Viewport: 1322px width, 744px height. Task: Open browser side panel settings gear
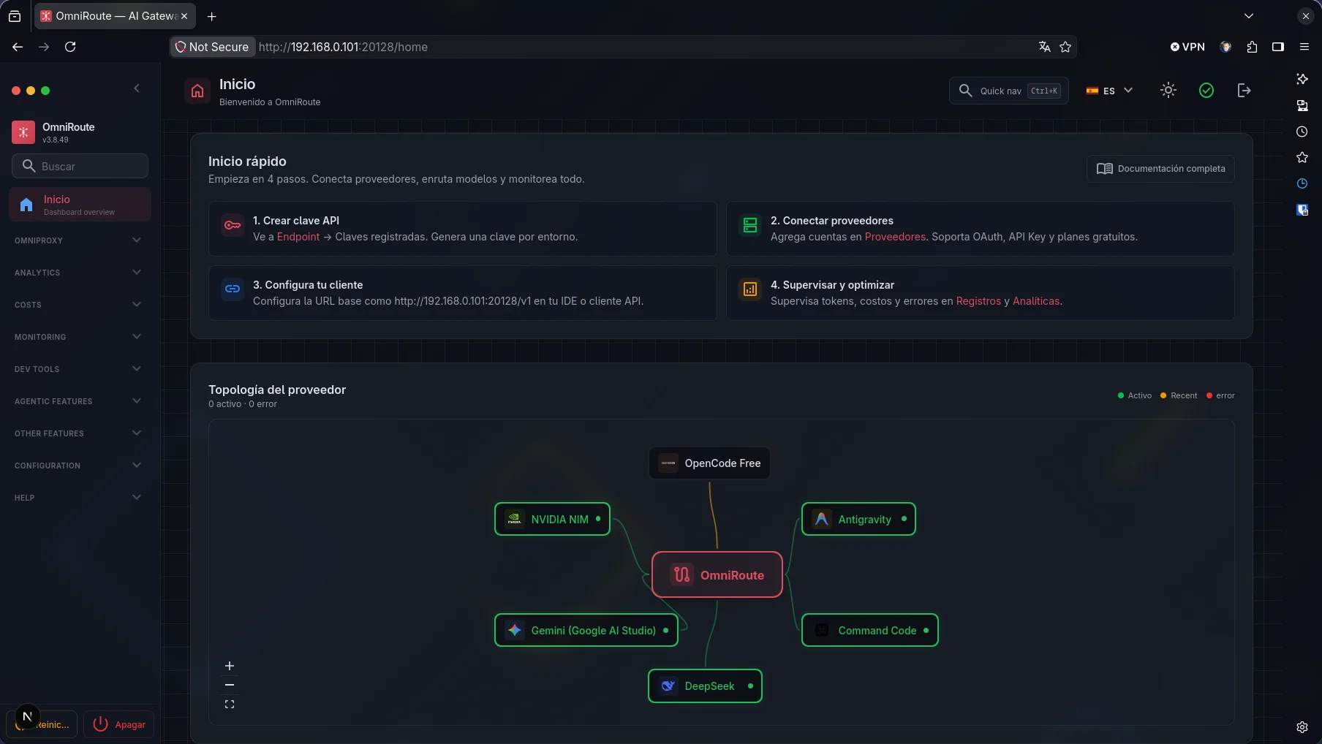click(1302, 727)
